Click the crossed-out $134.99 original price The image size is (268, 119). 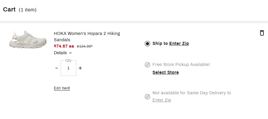(85, 46)
